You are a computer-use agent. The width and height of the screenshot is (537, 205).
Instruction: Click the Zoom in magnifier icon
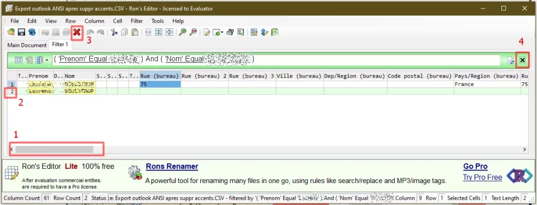coord(182,32)
